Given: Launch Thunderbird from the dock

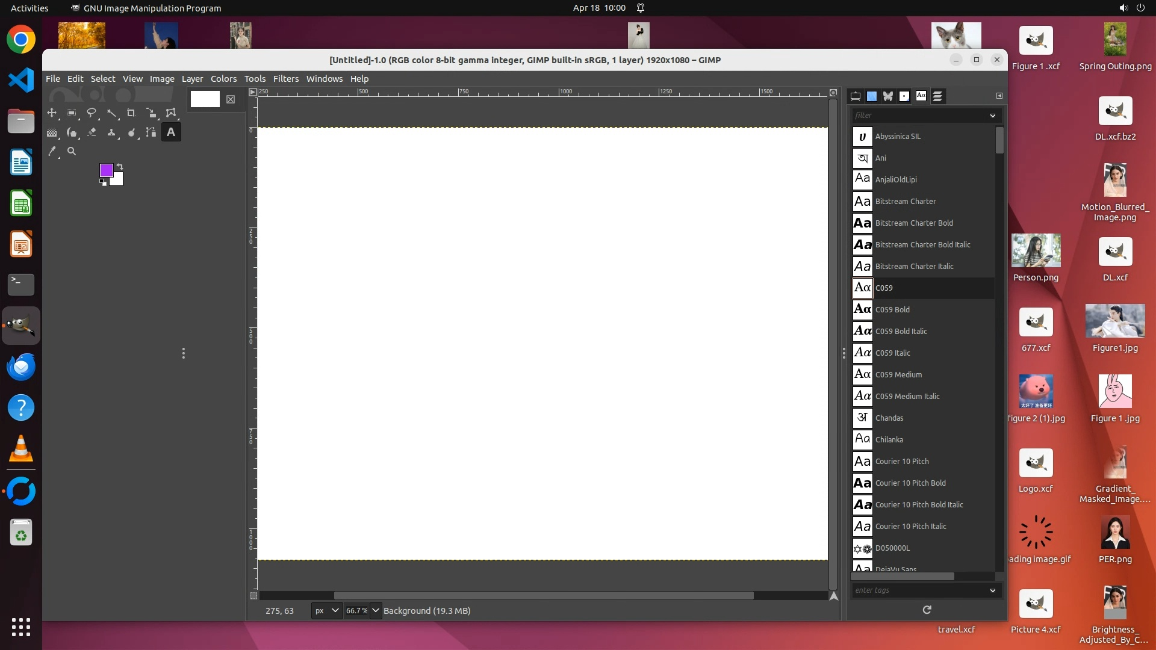Looking at the screenshot, I should click(21, 367).
